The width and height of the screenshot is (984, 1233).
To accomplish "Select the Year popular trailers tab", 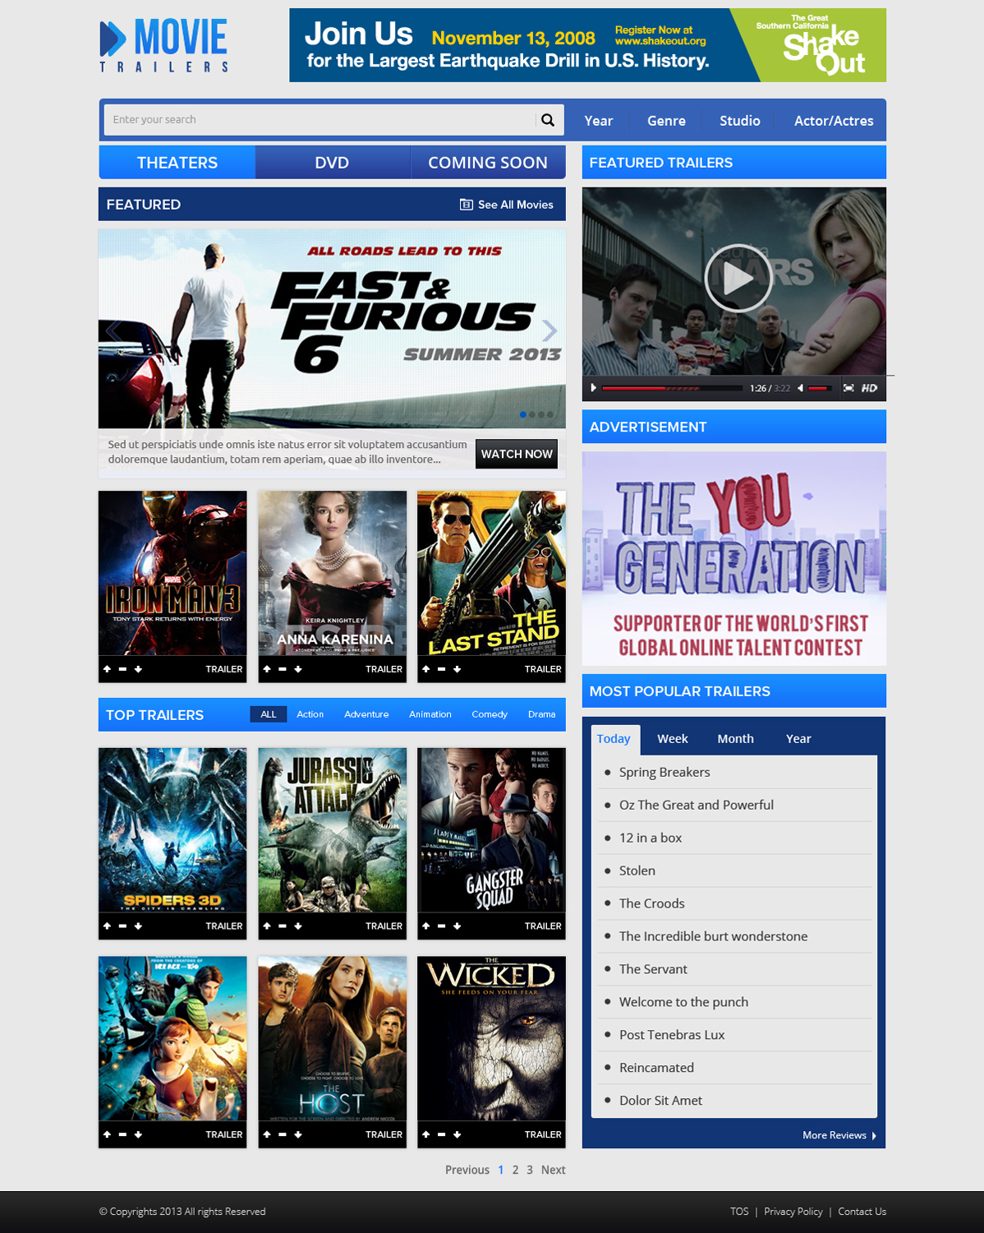I will point(798,739).
